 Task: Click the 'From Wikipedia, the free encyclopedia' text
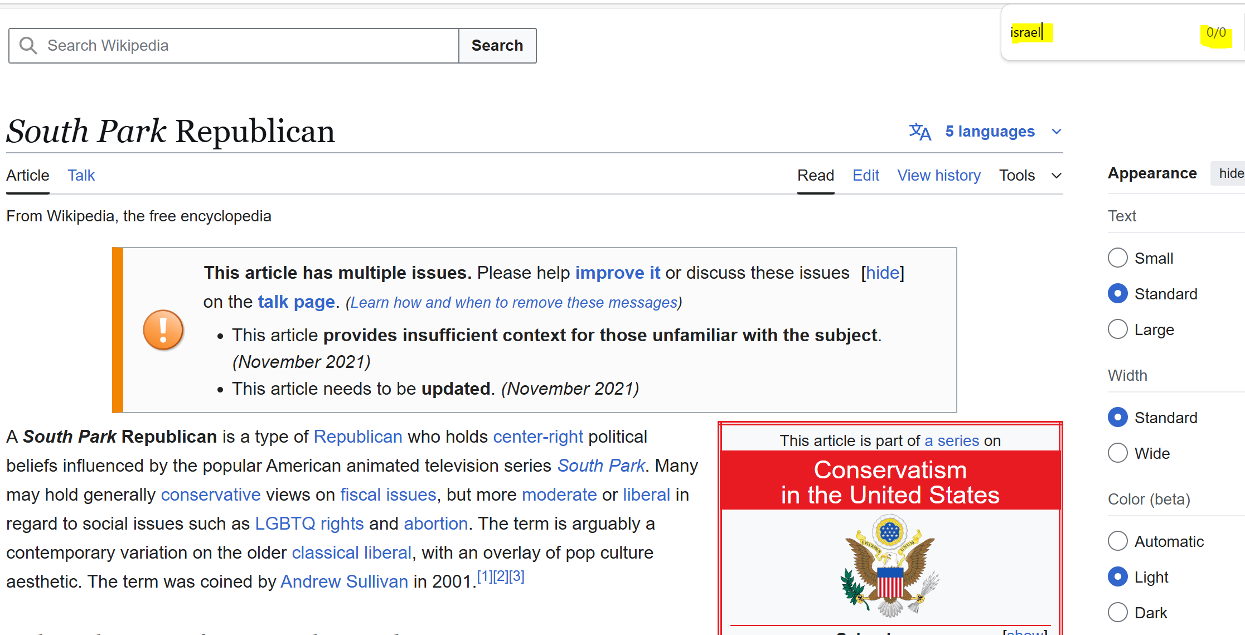click(x=139, y=216)
